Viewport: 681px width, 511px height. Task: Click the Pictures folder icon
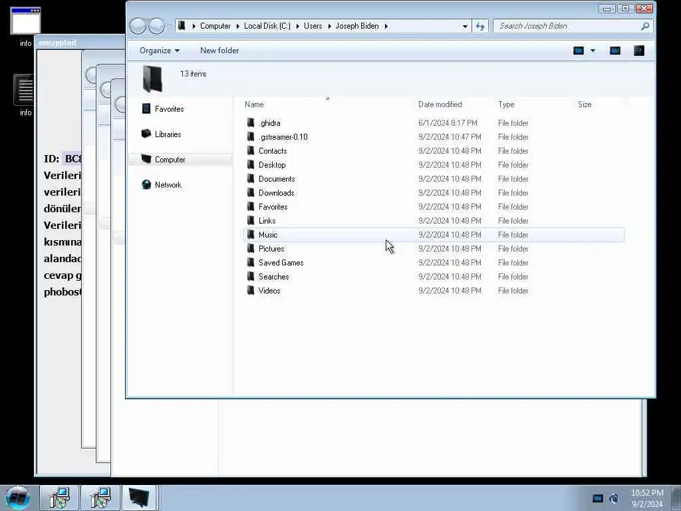pyautogui.click(x=251, y=249)
